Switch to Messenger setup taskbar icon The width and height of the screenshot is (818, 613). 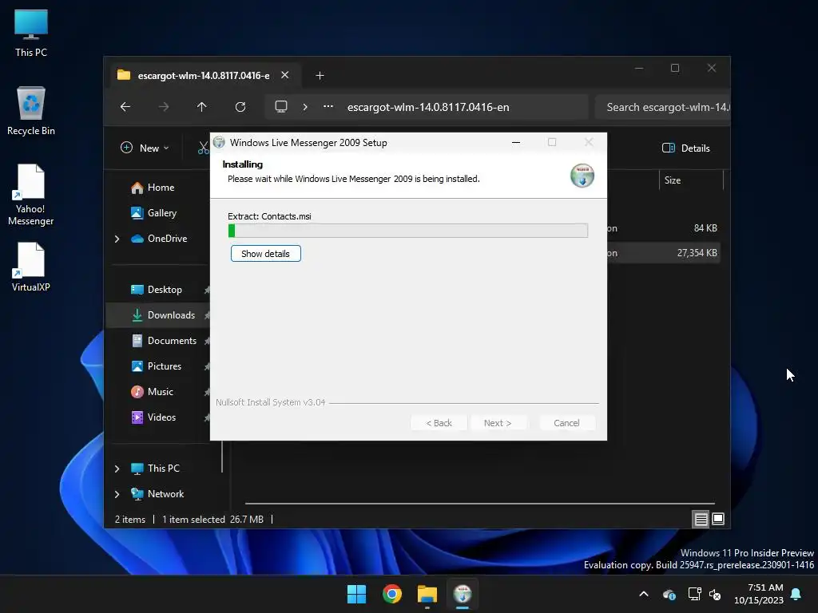click(463, 594)
